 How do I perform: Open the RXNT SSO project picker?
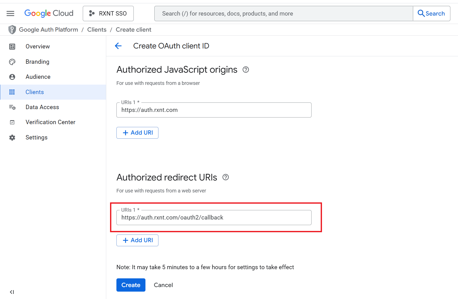(x=108, y=14)
